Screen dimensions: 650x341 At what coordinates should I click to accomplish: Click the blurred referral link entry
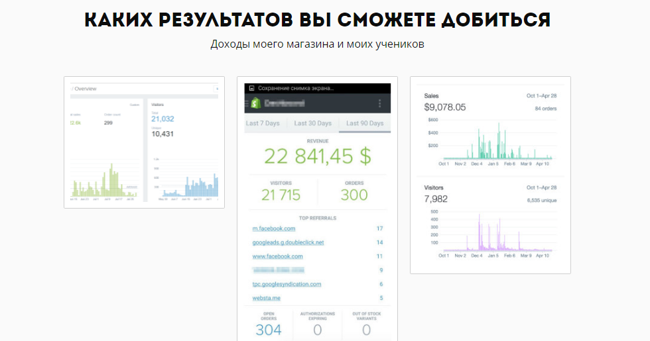278,270
